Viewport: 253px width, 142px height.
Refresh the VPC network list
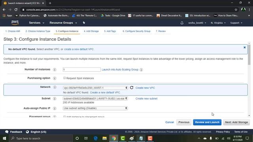coord(132,88)
